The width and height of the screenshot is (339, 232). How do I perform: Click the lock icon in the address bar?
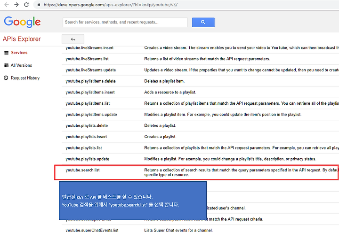pyautogui.click(x=39, y=5)
